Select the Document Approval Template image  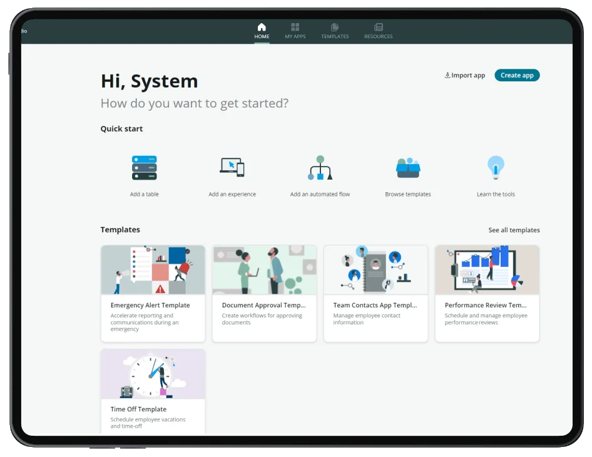(x=264, y=270)
